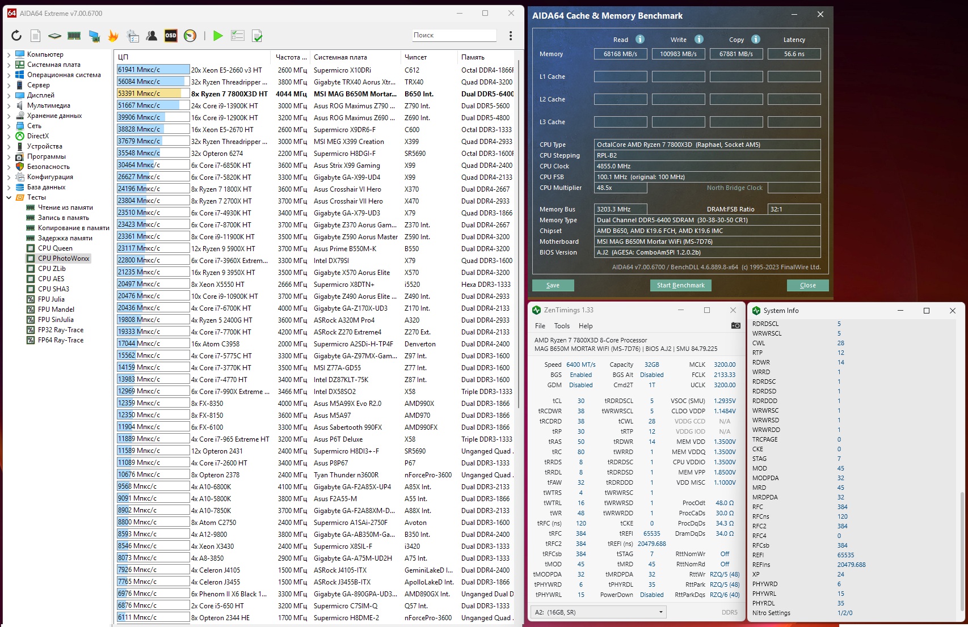Click the info icon next to Read

point(639,39)
